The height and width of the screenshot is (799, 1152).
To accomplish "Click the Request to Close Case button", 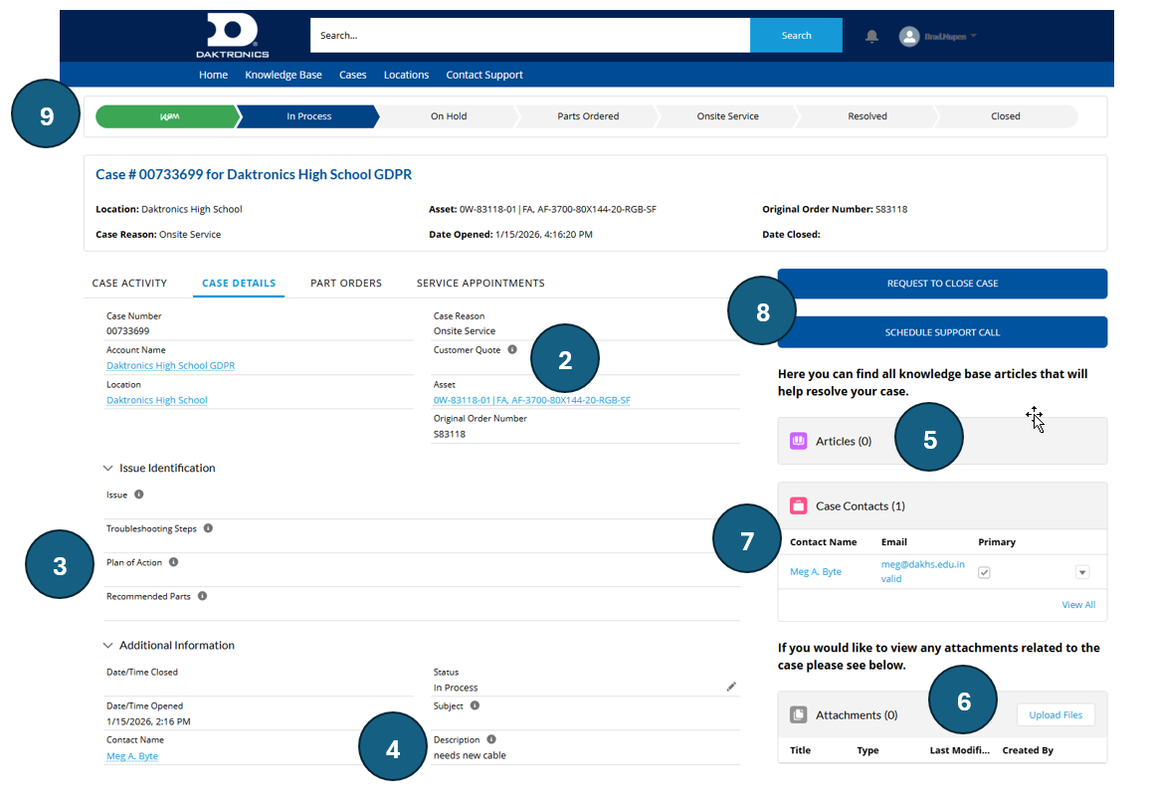I will click(943, 284).
